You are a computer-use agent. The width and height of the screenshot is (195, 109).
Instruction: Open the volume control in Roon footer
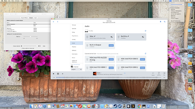(x=164, y=74)
